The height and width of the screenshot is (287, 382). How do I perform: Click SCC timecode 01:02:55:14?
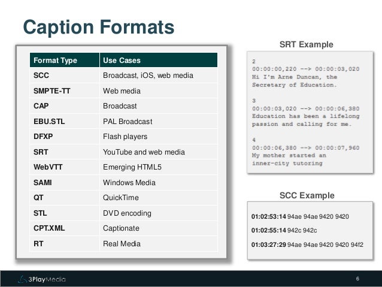(268, 230)
